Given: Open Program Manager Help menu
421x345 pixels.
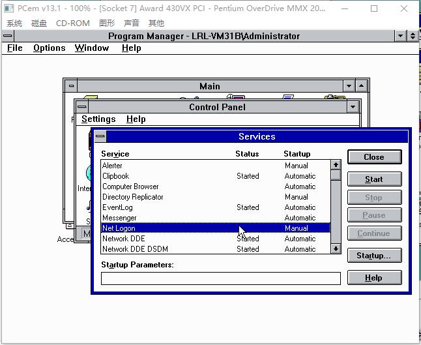Looking at the screenshot, I should tap(131, 48).
